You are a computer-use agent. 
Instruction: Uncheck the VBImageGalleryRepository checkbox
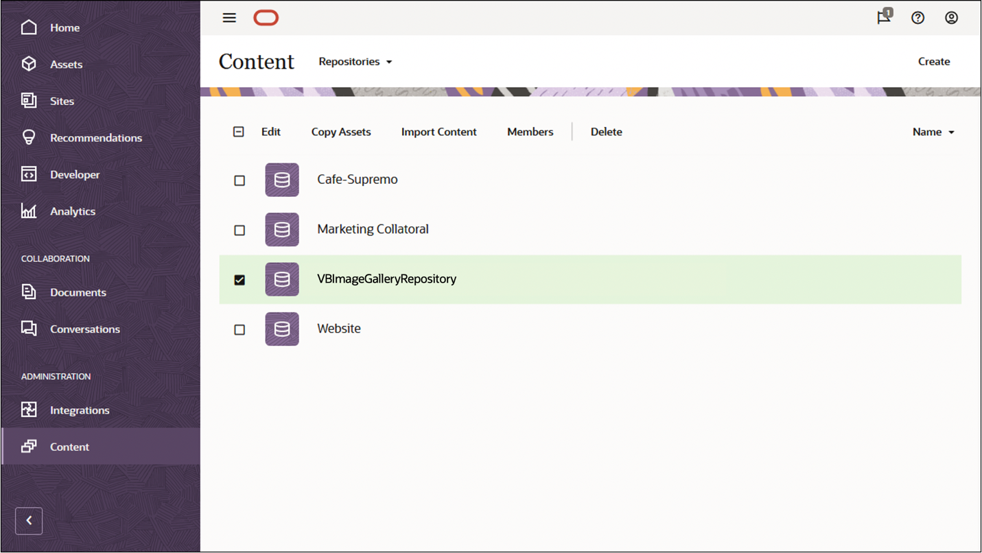(x=239, y=279)
